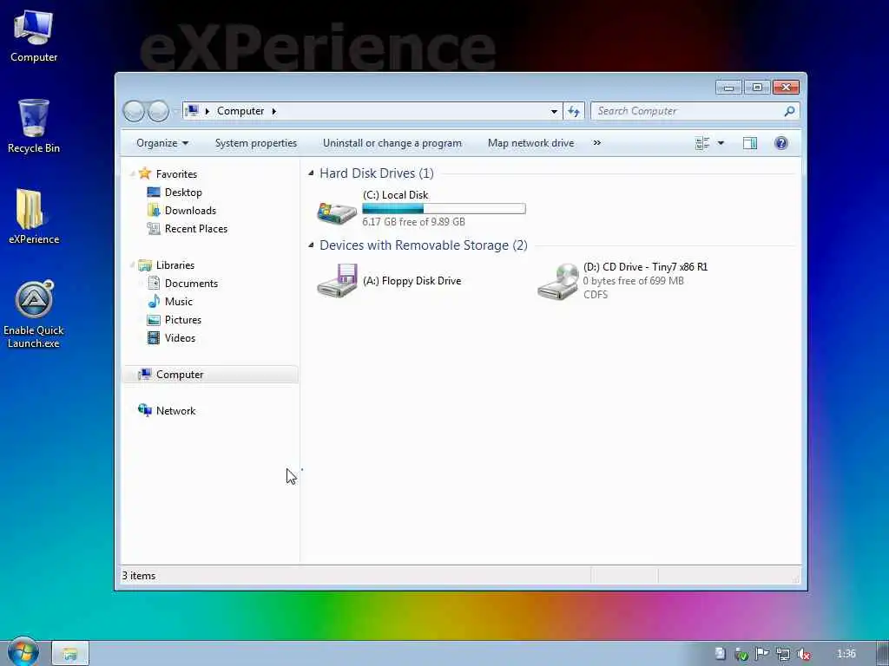Select Computer in navigation pane
Viewport: 889px width, 666px height.
click(210, 375)
